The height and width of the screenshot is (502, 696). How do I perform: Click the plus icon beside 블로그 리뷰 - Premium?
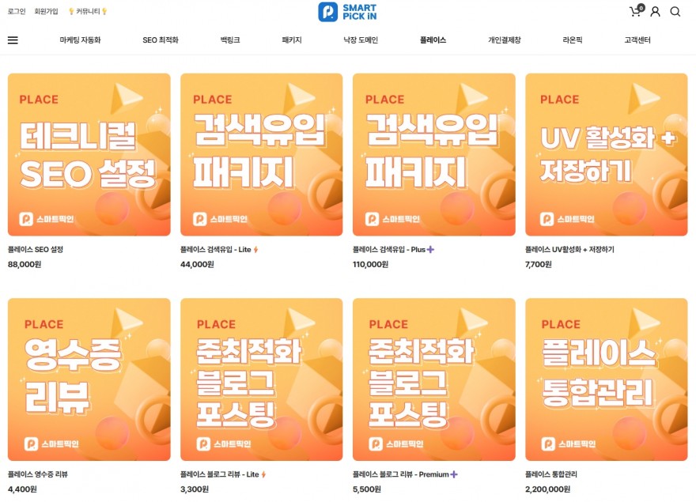(454, 474)
